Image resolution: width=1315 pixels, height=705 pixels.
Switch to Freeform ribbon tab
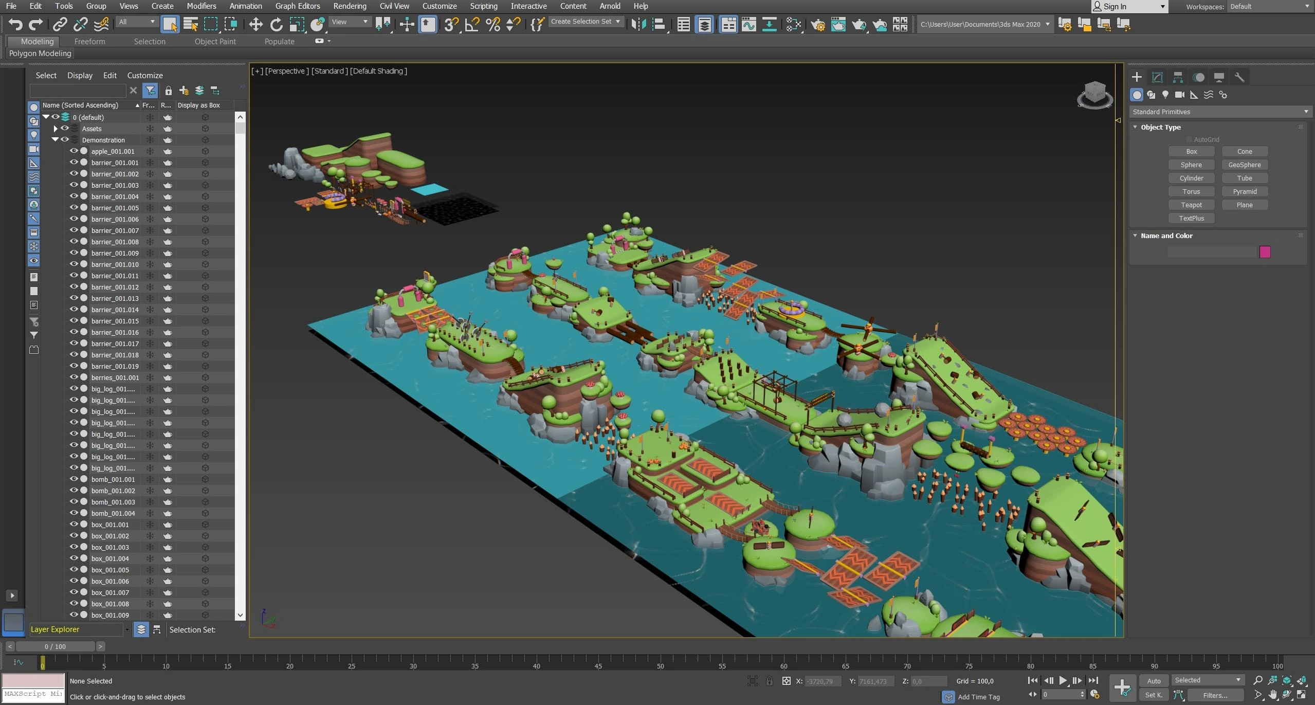(89, 41)
